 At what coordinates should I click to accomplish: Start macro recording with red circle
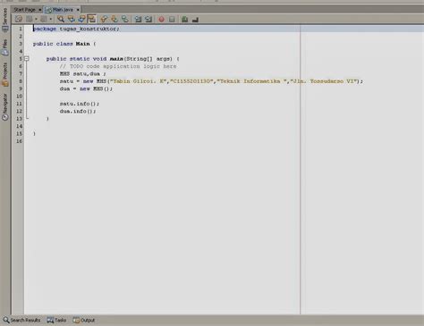(x=161, y=20)
